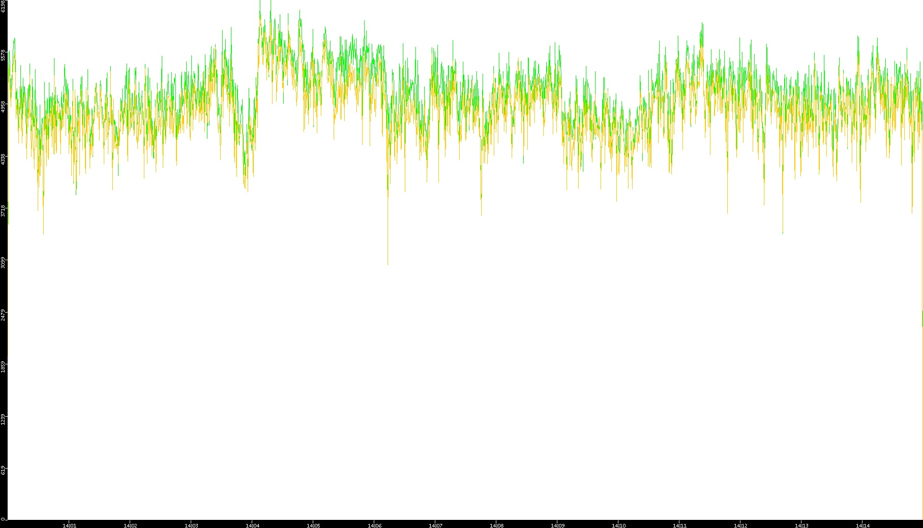Click the 2479 vertical axis label

(4, 315)
